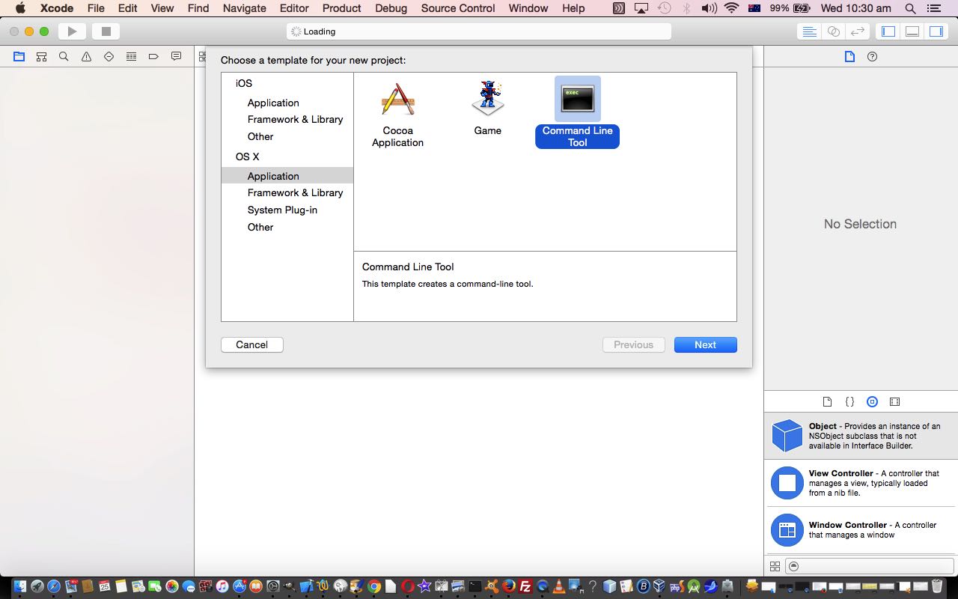Select Other under iOS
The image size is (958, 599).
260,136
